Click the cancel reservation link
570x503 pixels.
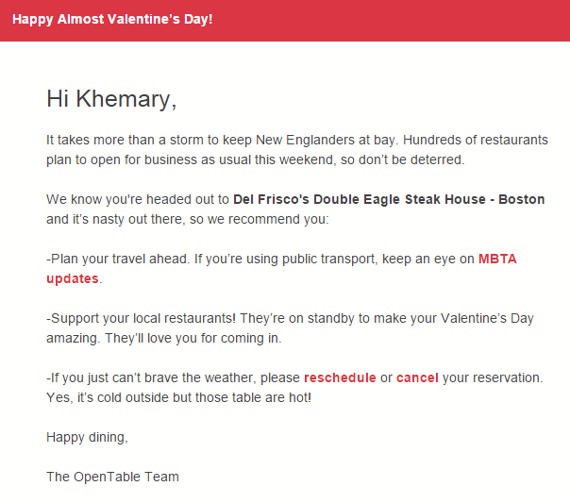(417, 378)
